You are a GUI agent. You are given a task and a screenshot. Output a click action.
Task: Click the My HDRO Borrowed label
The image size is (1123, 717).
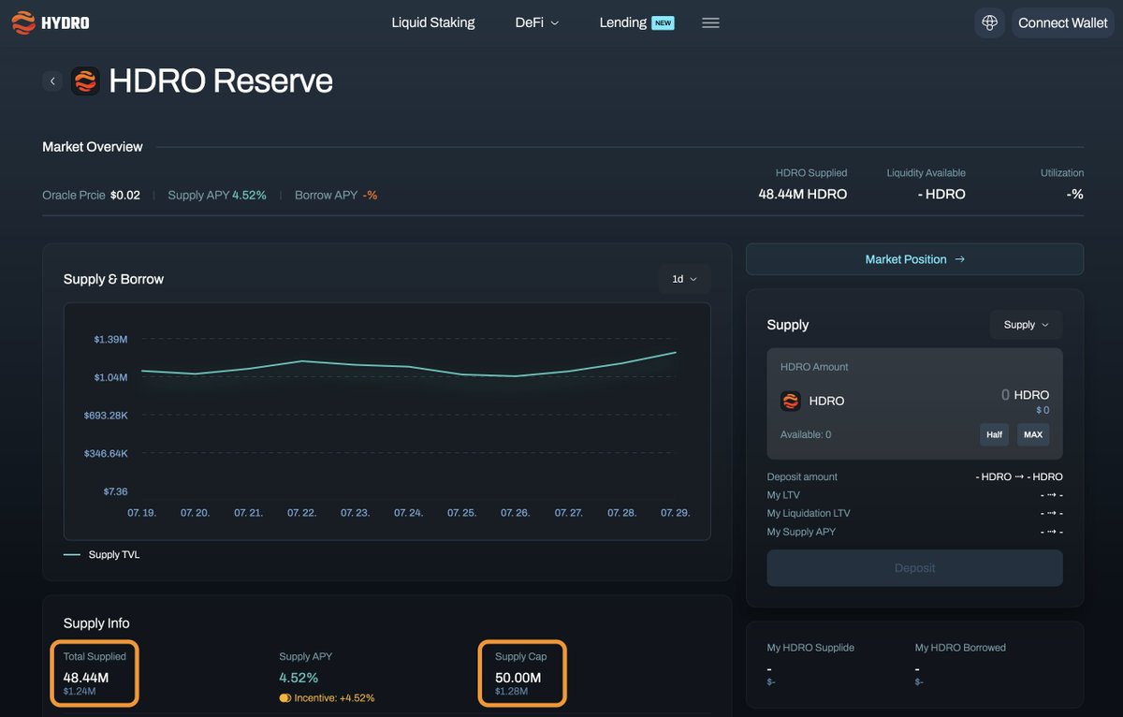point(960,648)
